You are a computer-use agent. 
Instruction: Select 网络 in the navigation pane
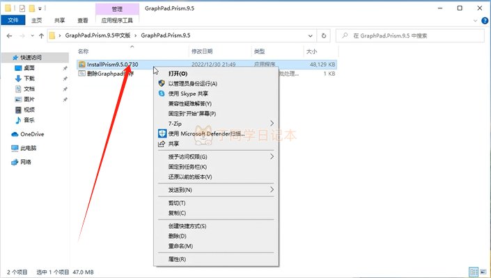pos(26,162)
